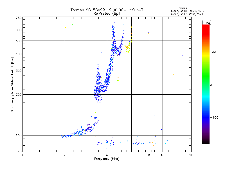Click the y-axis '600' tick label

pos(19,30)
